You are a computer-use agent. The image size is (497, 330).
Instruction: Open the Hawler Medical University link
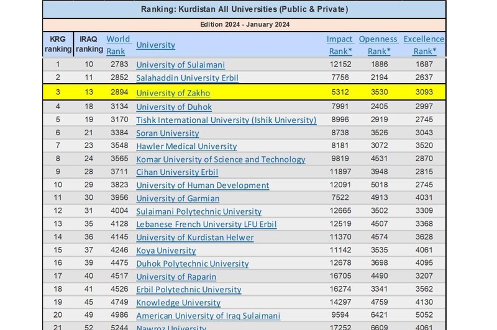186,146
